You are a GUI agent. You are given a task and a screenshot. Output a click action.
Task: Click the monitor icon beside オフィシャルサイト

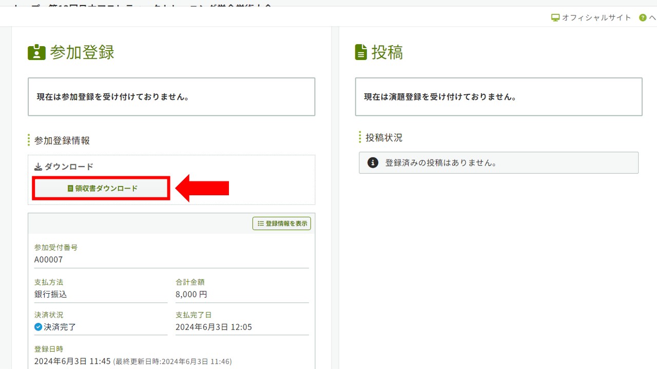click(555, 17)
